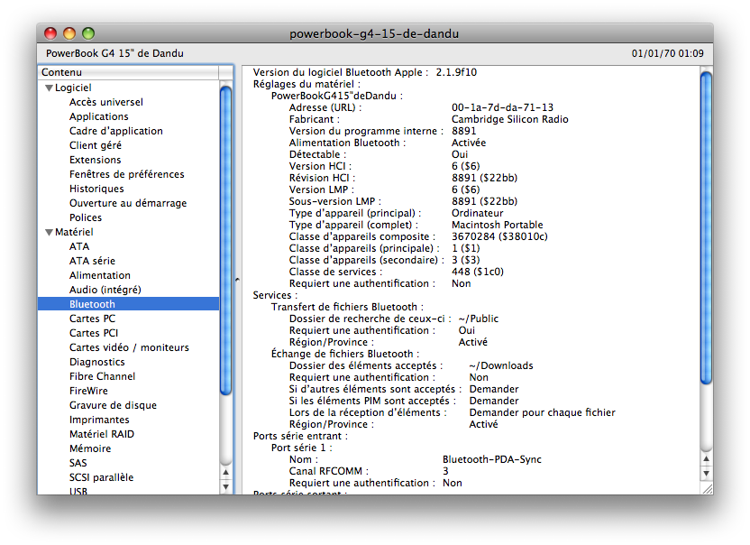Select Ouverture au démarrage entry

(x=128, y=203)
